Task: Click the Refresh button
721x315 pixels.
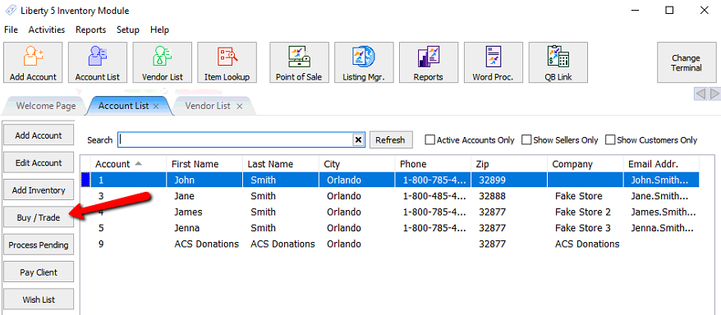Action: coord(390,140)
